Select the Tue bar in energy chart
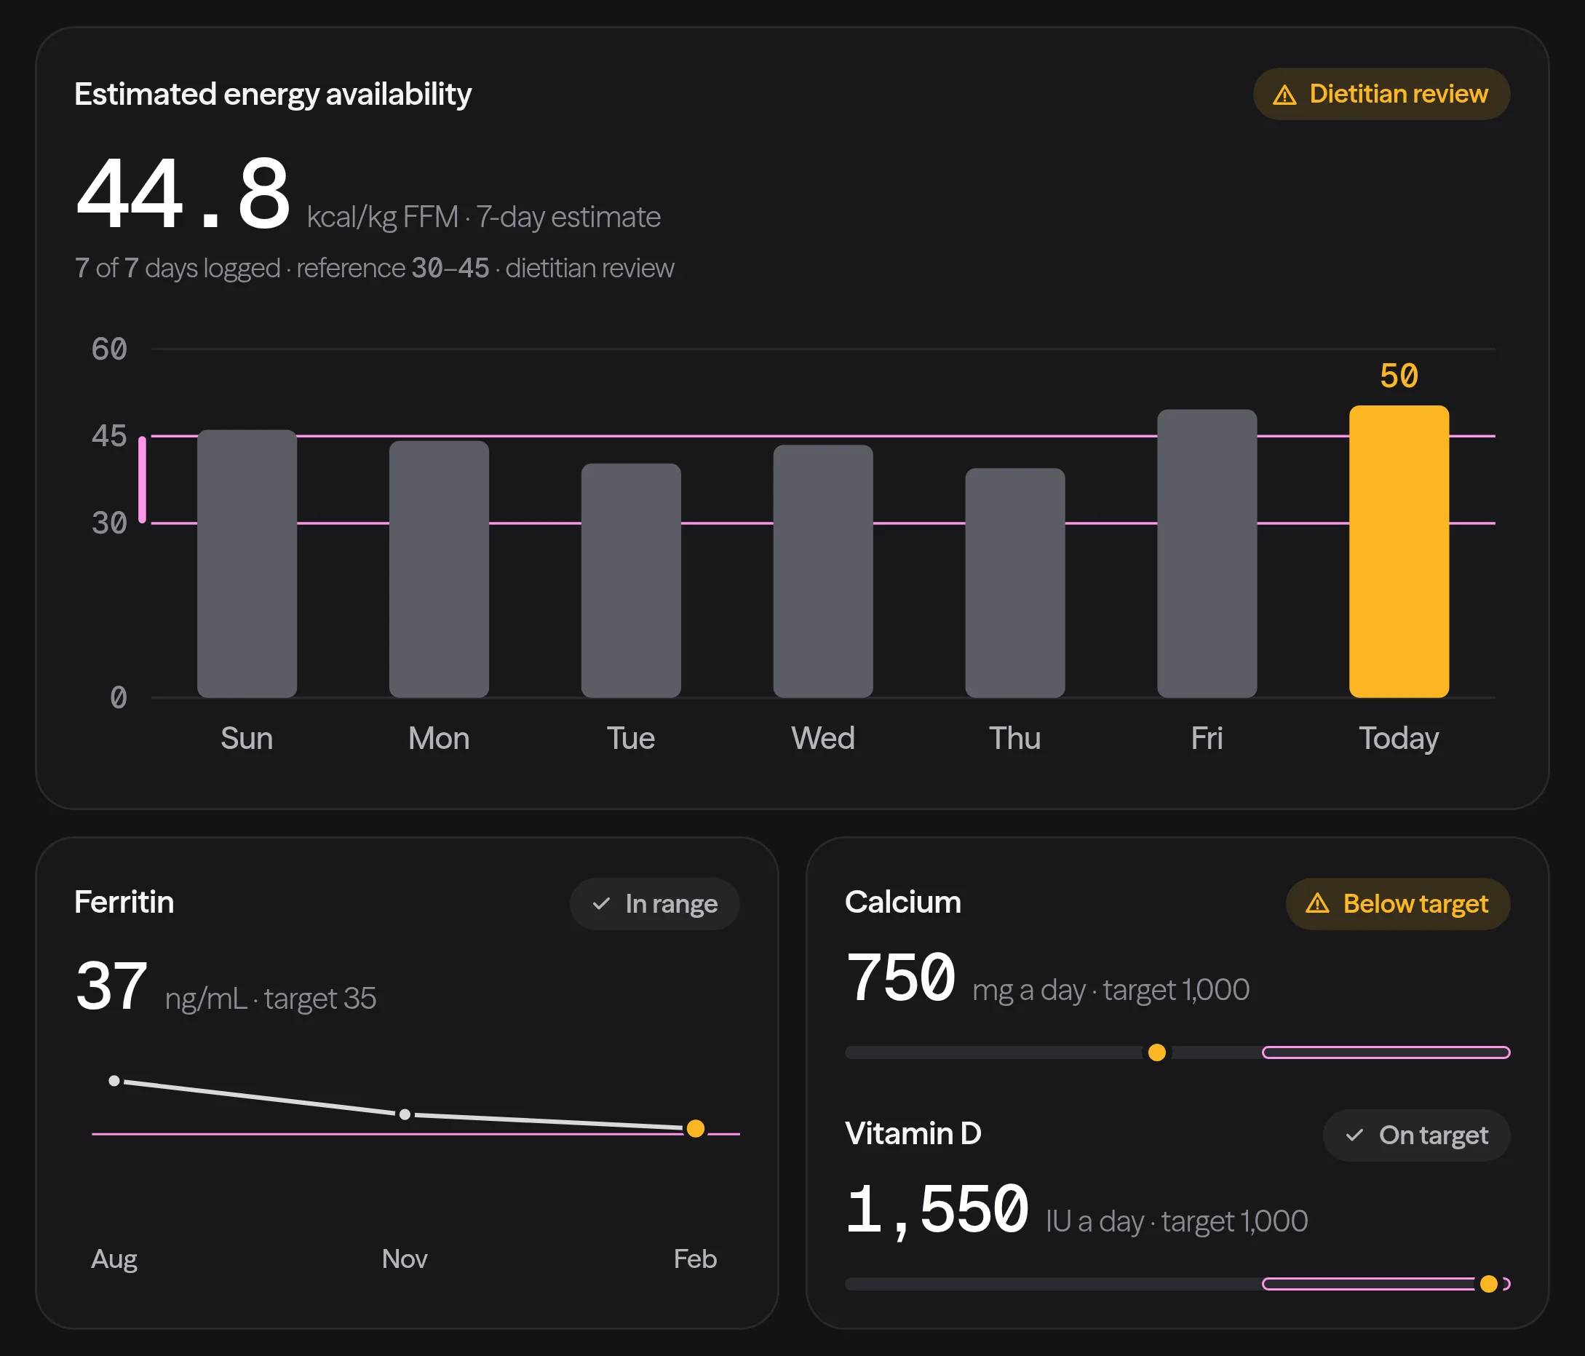The height and width of the screenshot is (1356, 1585). [x=631, y=580]
